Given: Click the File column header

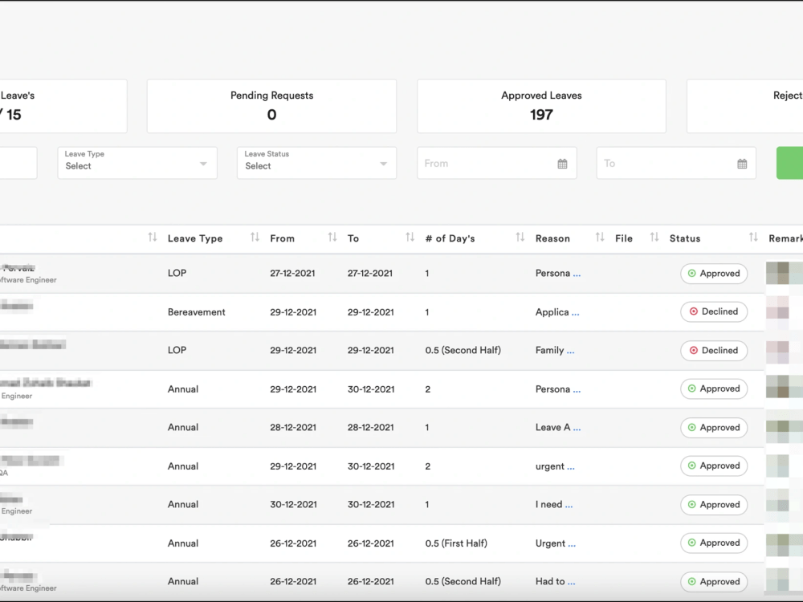Looking at the screenshot, I should tap(624, 238).
